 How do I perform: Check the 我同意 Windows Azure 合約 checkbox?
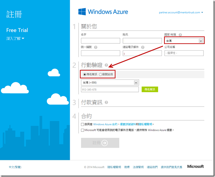coord(82,125)
